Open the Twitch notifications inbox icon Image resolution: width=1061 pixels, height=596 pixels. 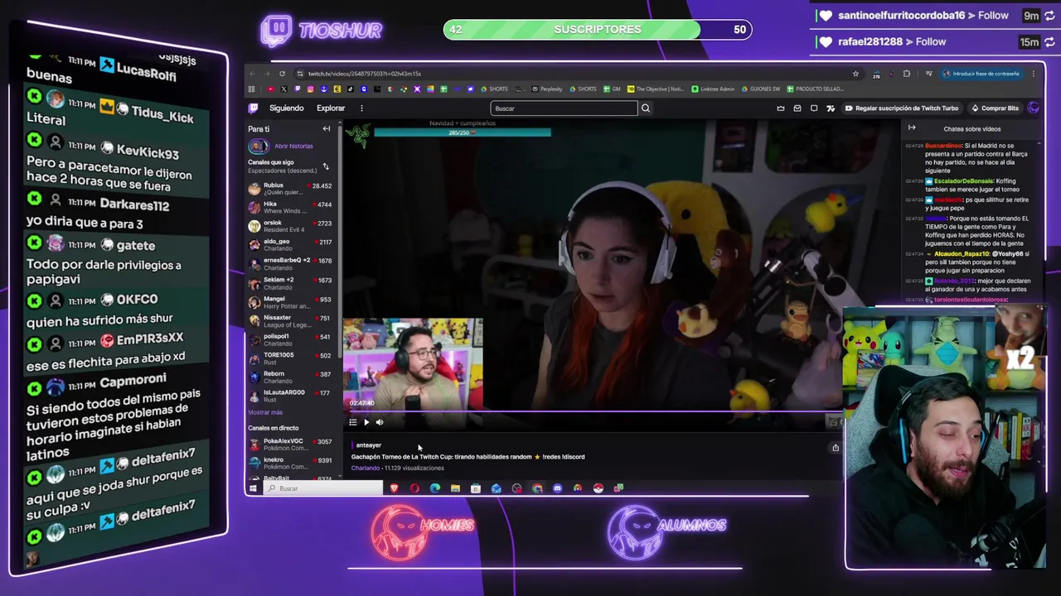click(797, 108)
